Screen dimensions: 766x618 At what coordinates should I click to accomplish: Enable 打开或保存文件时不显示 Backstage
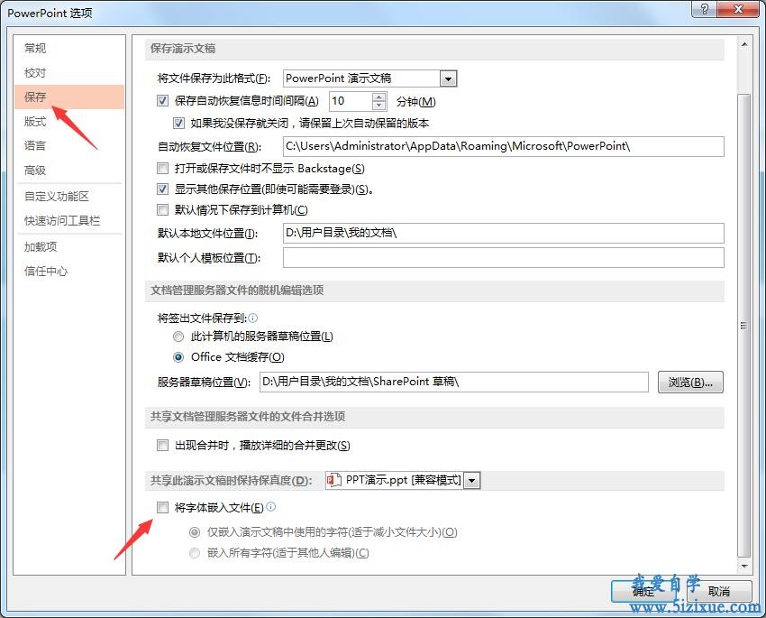[x=163, y=169]
